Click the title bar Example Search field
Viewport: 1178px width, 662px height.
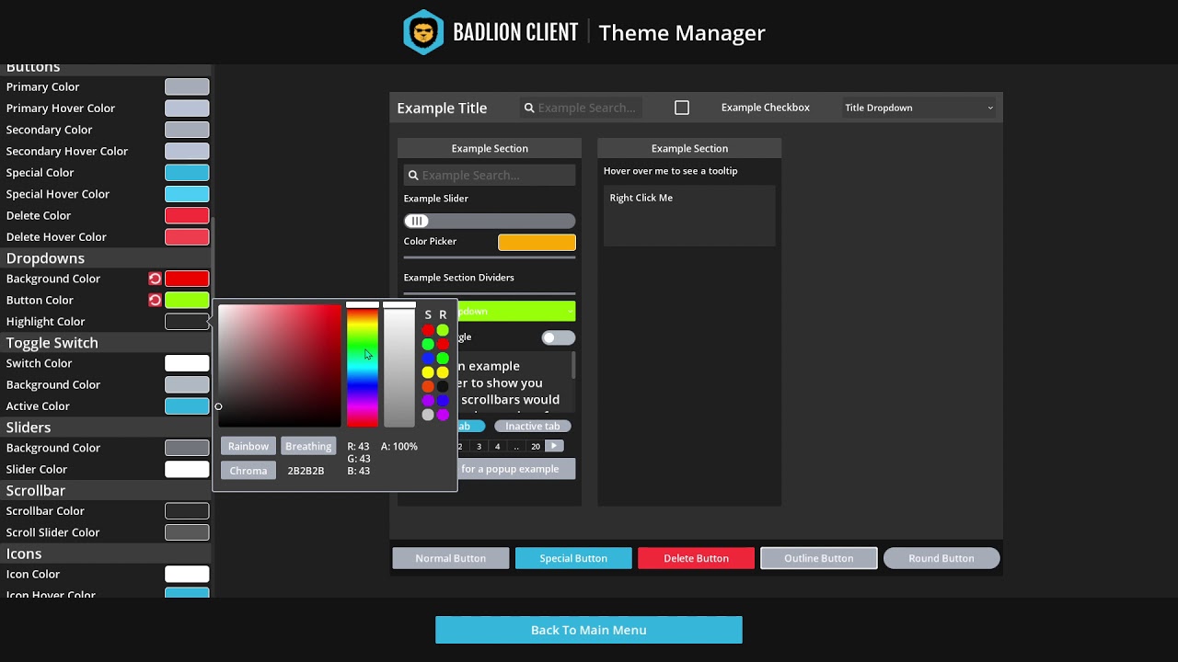tap(581, 108)
